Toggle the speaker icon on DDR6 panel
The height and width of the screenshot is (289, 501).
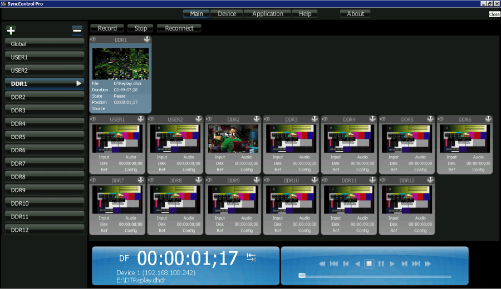[x=441, y=119]
